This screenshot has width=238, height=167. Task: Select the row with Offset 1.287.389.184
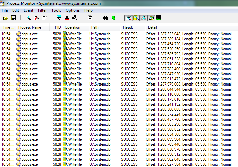[x=119, y=39]
